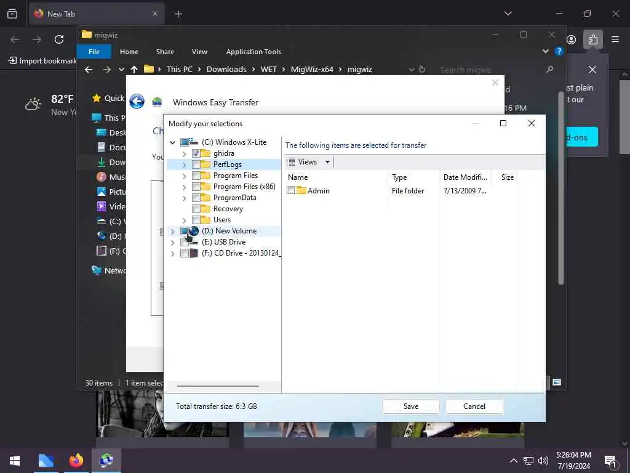The height and width of the screenshot is (473, 630).
Task: Click Explorer up-directory arrow
Action: (134, 69)
